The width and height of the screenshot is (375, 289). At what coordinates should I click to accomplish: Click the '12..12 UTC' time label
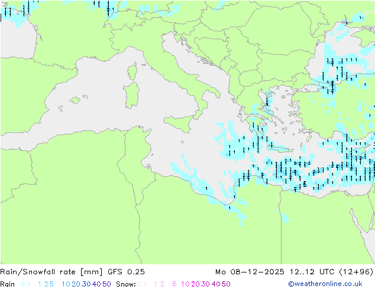312,272
